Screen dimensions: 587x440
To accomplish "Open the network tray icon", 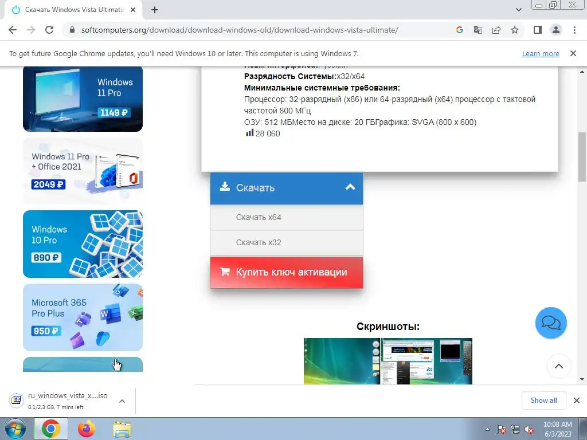I will pos(515,429).
